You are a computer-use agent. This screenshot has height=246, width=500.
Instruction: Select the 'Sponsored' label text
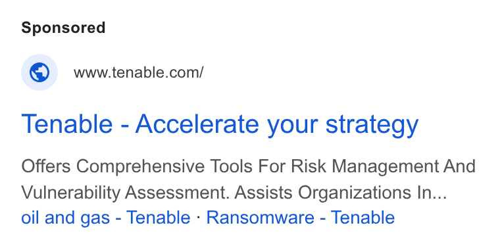[63, 28]
